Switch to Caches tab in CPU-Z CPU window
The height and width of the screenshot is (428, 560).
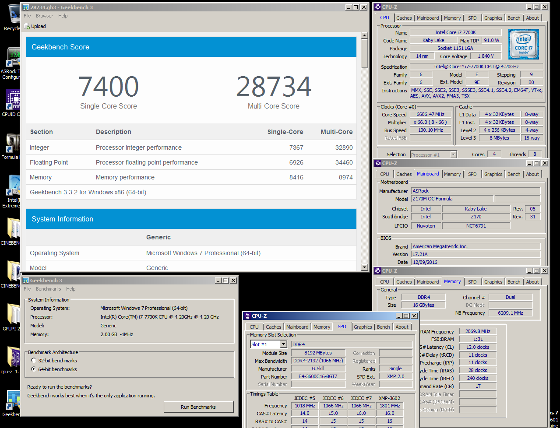click(404, 18)
